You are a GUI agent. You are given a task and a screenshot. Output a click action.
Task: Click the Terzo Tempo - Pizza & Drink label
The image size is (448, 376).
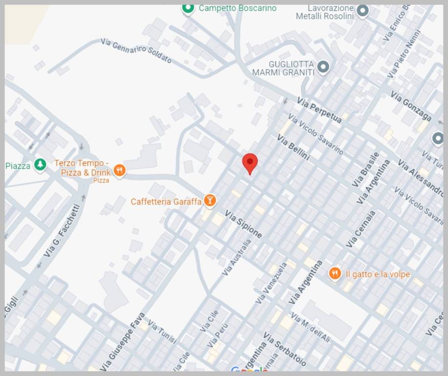click(82, 168)
